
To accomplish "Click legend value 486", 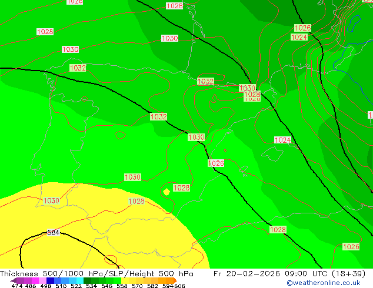I will pyautogui.click(x=31, y=286).
